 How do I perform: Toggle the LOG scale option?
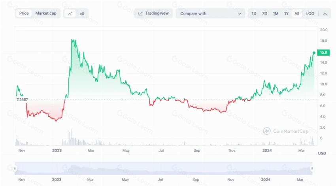click(310, 13)
